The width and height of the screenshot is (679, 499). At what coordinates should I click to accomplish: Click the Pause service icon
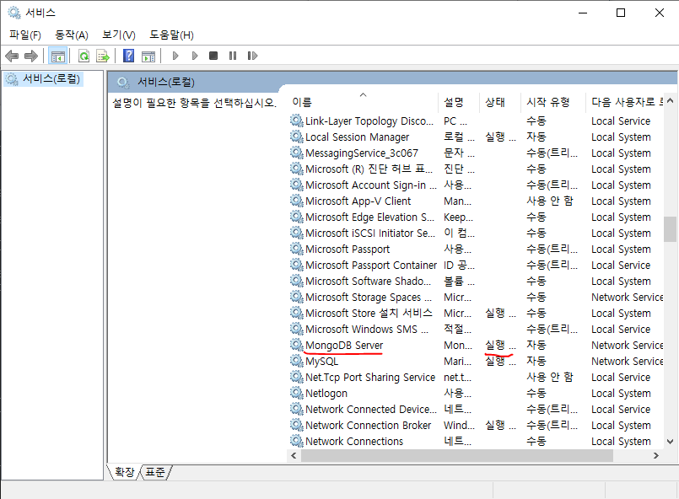(x=233, y=56)
